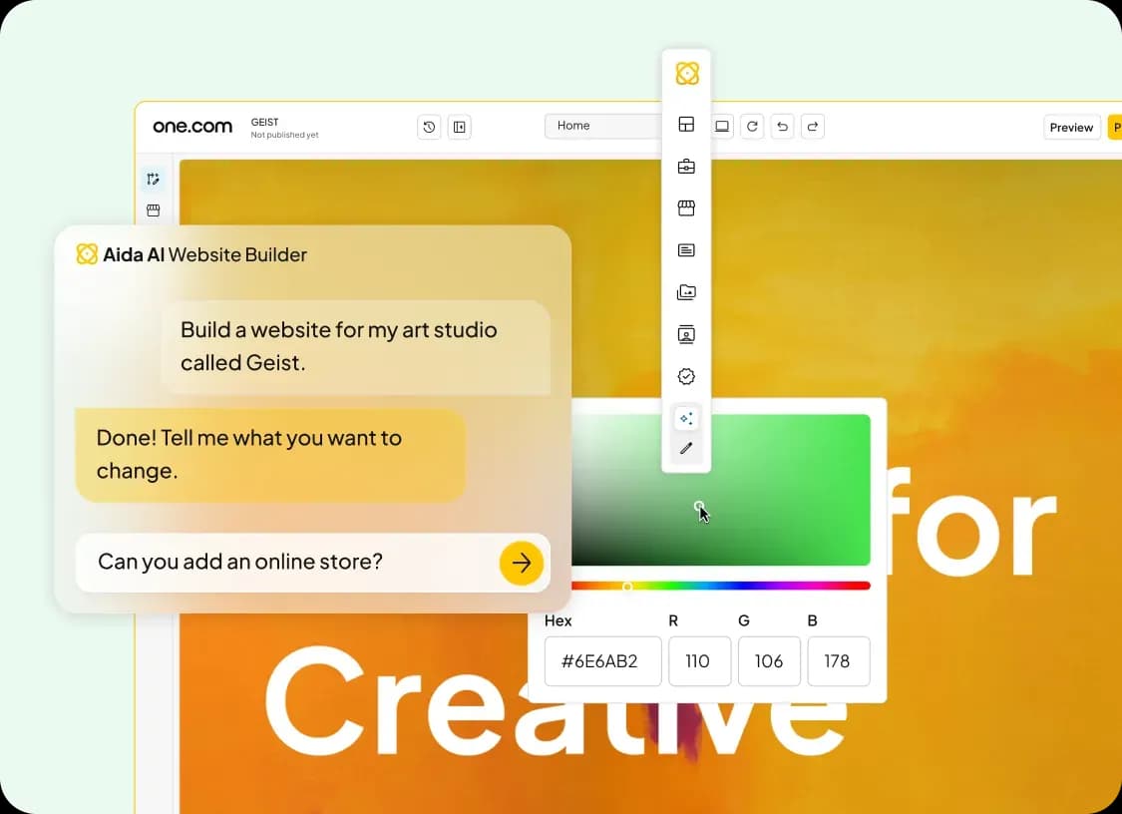The width and height of the screenshot is (1122, 814).
Task: Click the Preview button
Action: click(x=1071, y=128)
